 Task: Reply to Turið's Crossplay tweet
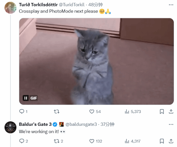click(x=23, y=112)
